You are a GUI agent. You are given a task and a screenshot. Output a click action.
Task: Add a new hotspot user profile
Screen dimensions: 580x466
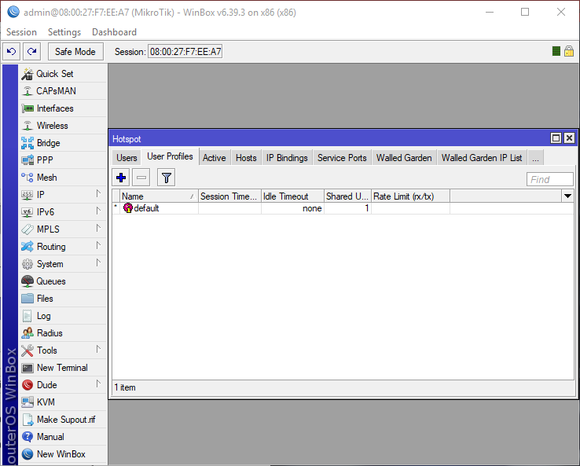pyautogui.click(x=121, y=178)
